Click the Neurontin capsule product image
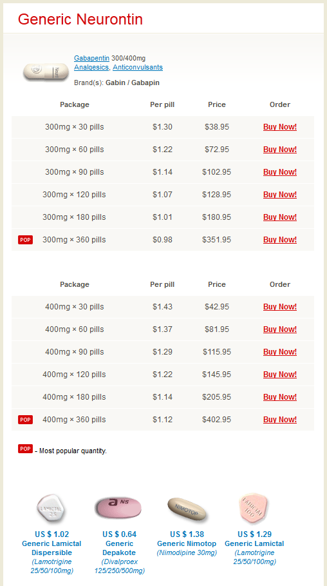Image resolution: width=327 pixels, height=586 pixels. point(46,72)
